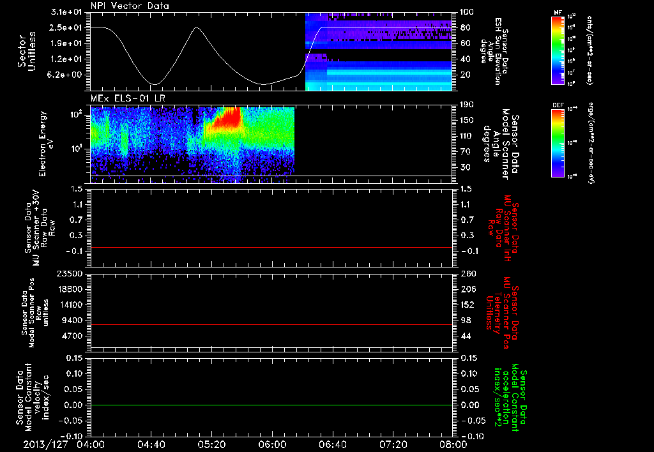Screen dimensions: 654x452
Task: Click the 'MU Scanner +30V Raw Data' axis label
Action: [40, 228]
